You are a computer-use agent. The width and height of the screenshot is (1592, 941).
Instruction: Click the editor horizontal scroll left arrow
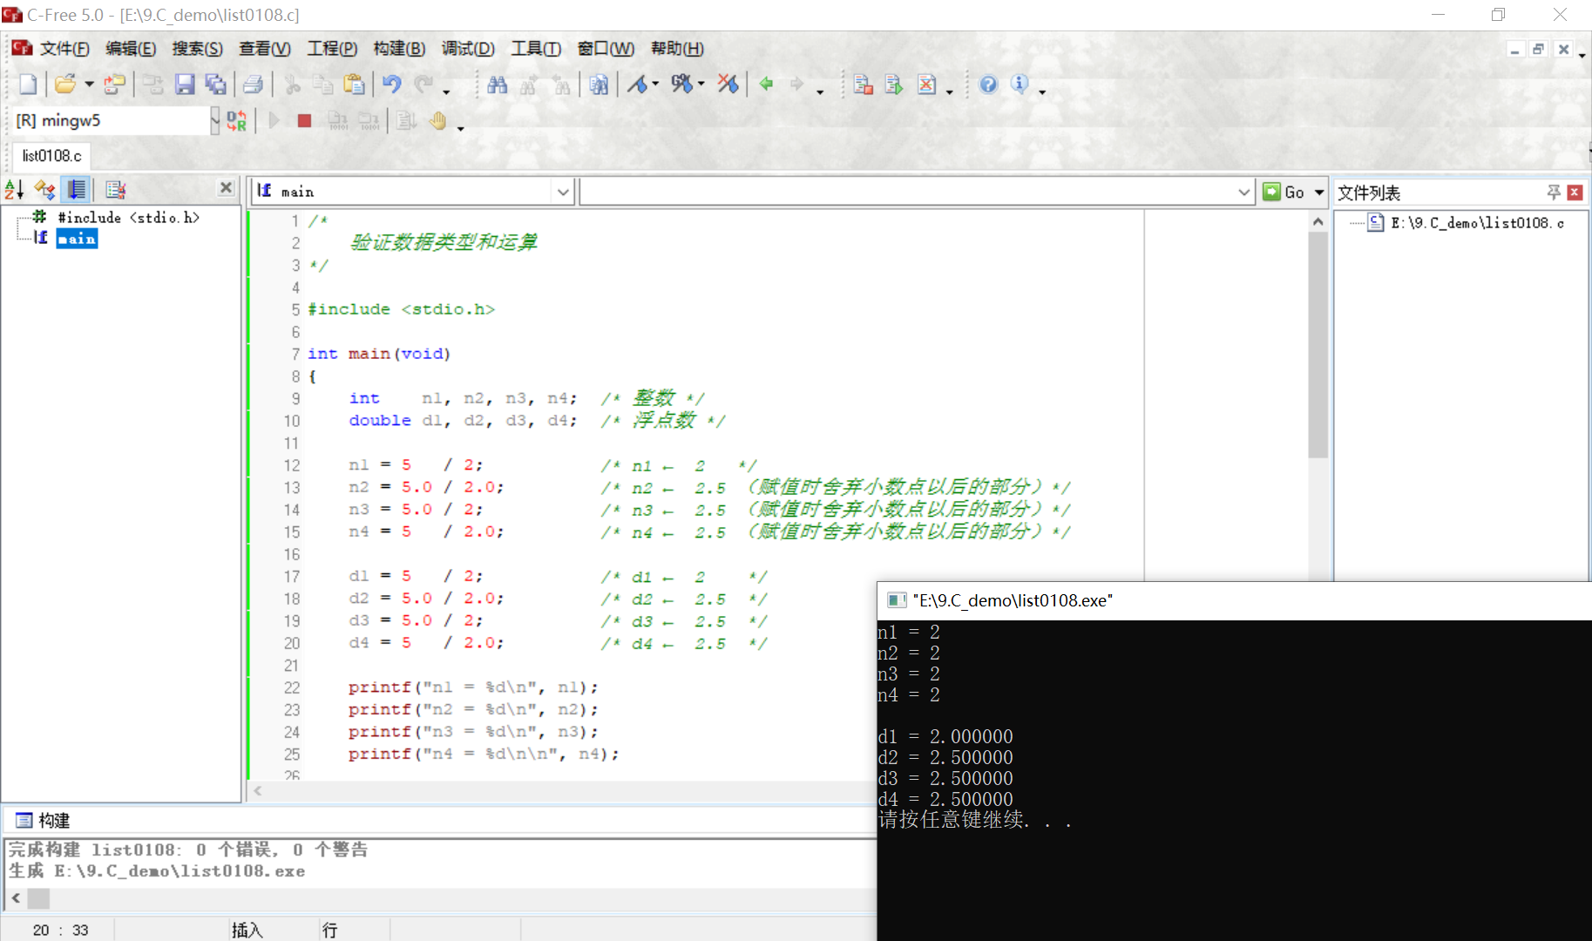pos(258,791)
